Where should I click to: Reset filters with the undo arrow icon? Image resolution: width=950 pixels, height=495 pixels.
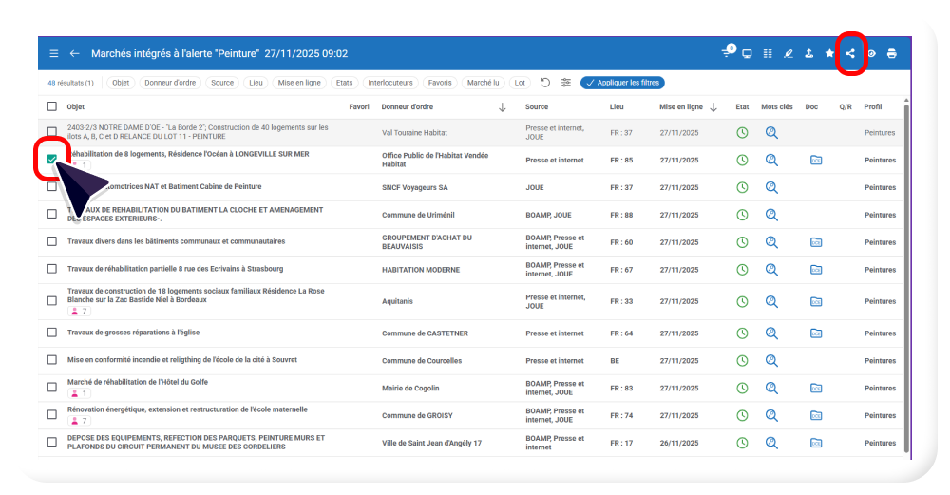(x=545, y=83)
